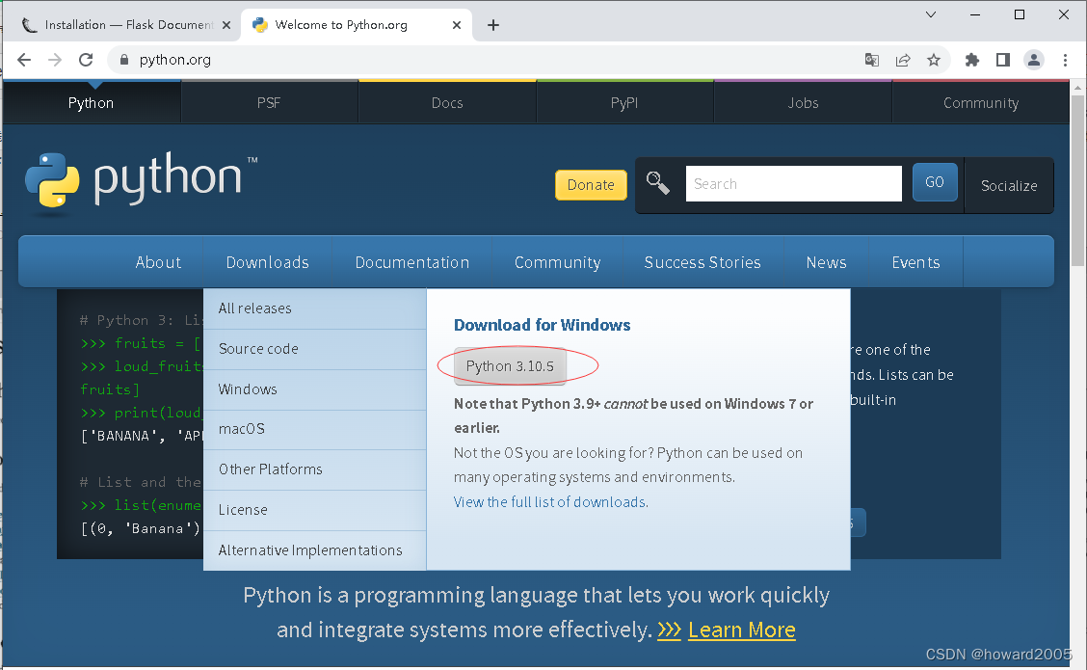This screenshot has height=670, width=1087.
Task: Go back using the browser back arrow
Action: (24, 60)
